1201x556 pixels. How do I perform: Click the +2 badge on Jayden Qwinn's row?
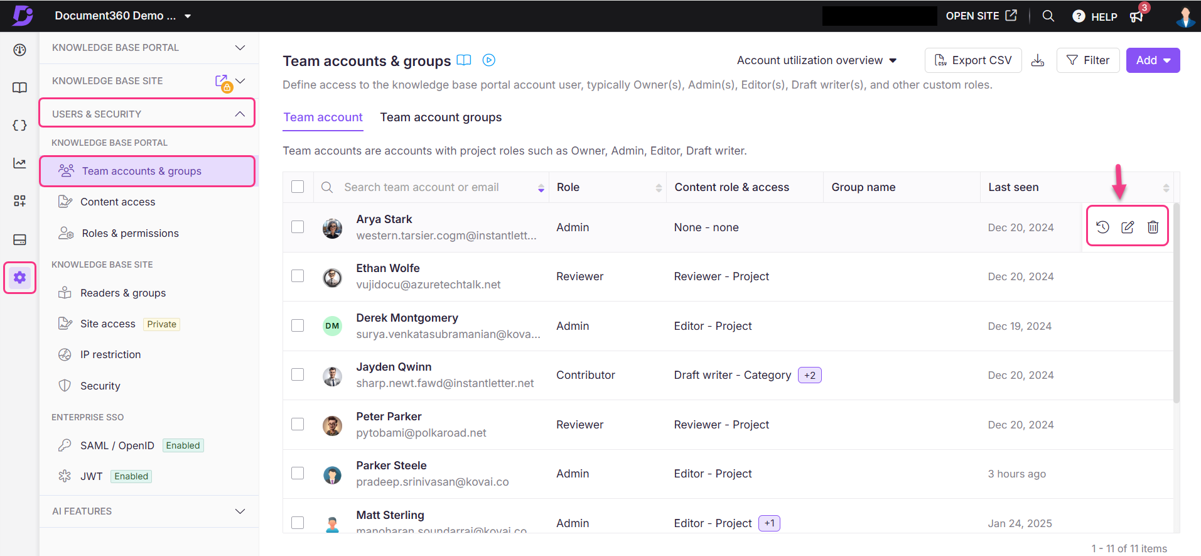pos(809,375)
